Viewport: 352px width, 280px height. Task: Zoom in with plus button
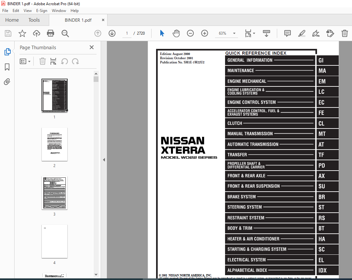pos(205,33)
